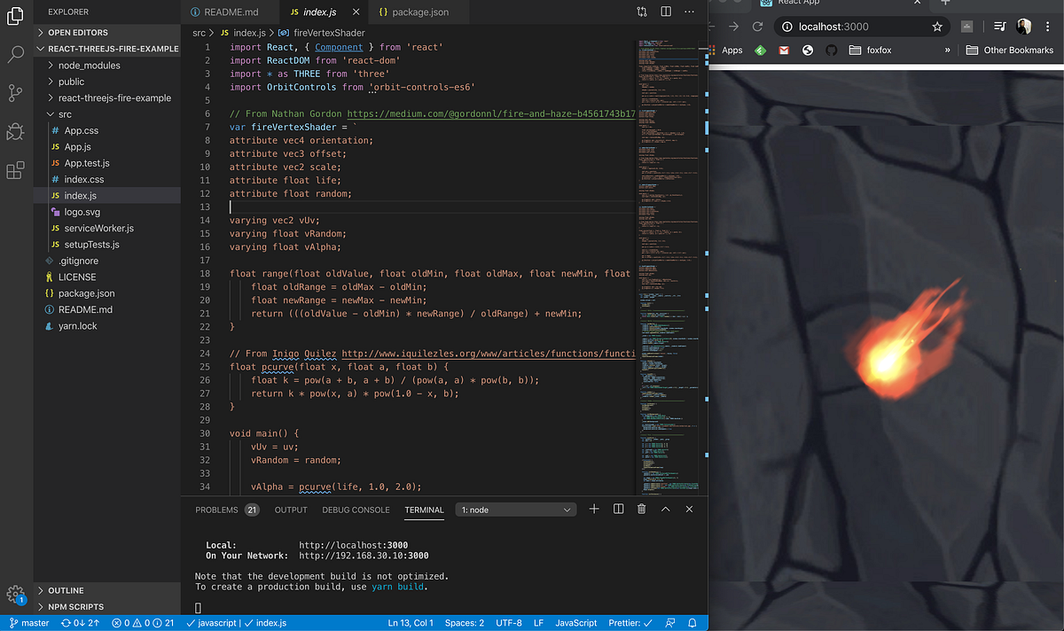Open Chrome three-dot menu
Screen dimensions: 1064x631
pyautogui.click(x=1049, y=27)
